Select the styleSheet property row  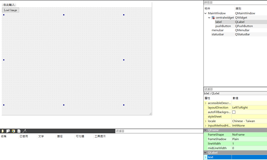point(235,117)
